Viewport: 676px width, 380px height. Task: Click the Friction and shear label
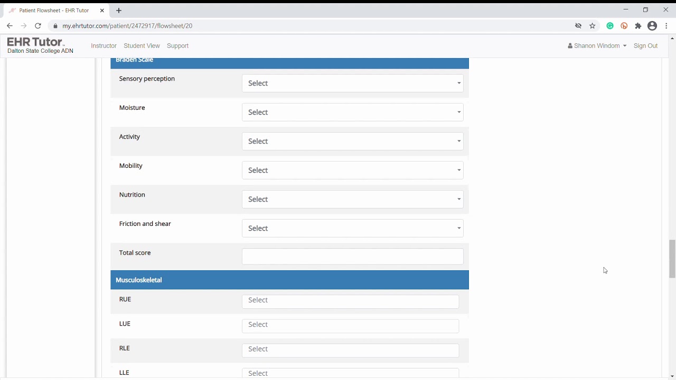[x=145, y=224]
